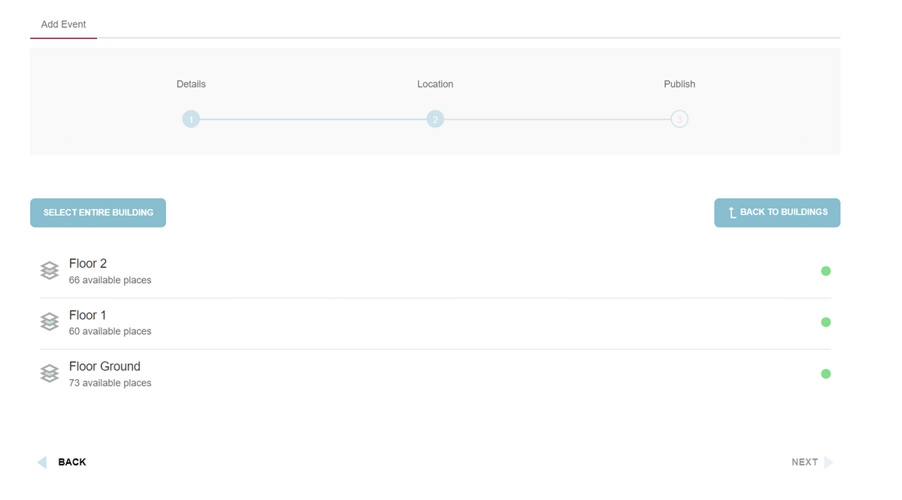
Task: Click the Floor Ground layers icon
Action: [50, 373]
